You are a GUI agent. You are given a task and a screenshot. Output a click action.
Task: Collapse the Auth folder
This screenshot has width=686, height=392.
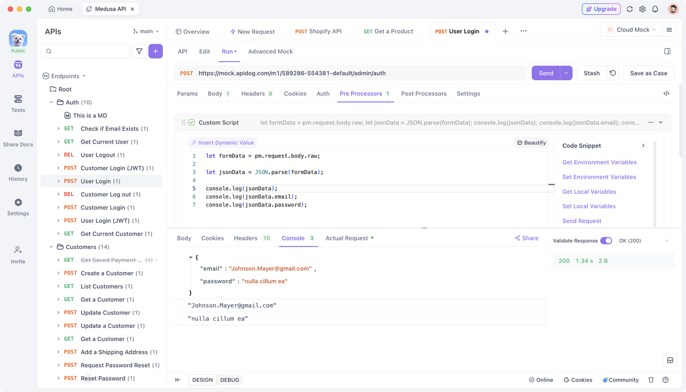click(51, 102)
